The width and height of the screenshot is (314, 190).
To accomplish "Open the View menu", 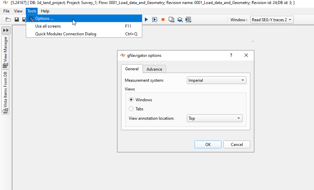I will click(x=18, y=11).
